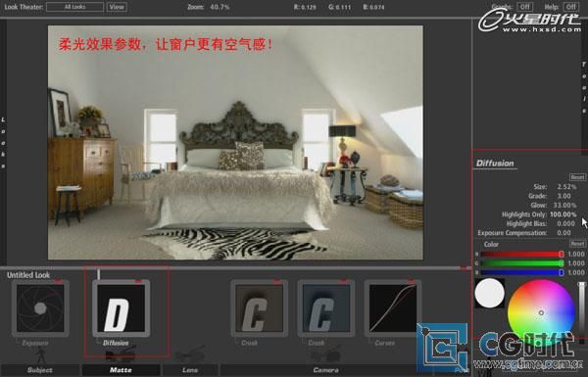
Task: Select the Diffusion tool with letter D
Action: coord(121,308)
